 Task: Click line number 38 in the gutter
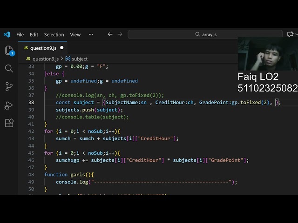click(x=31, y=102)
